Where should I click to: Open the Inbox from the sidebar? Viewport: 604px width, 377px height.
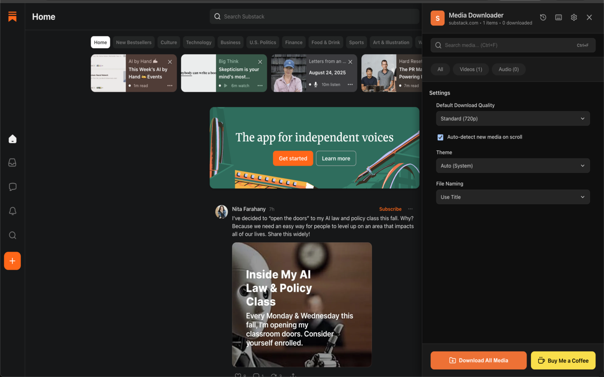pos(12,163)
